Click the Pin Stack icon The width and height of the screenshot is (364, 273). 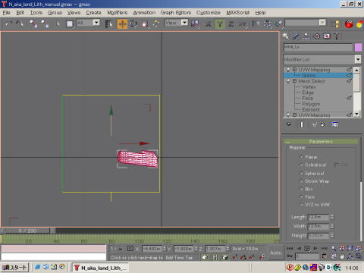point(289,124)
